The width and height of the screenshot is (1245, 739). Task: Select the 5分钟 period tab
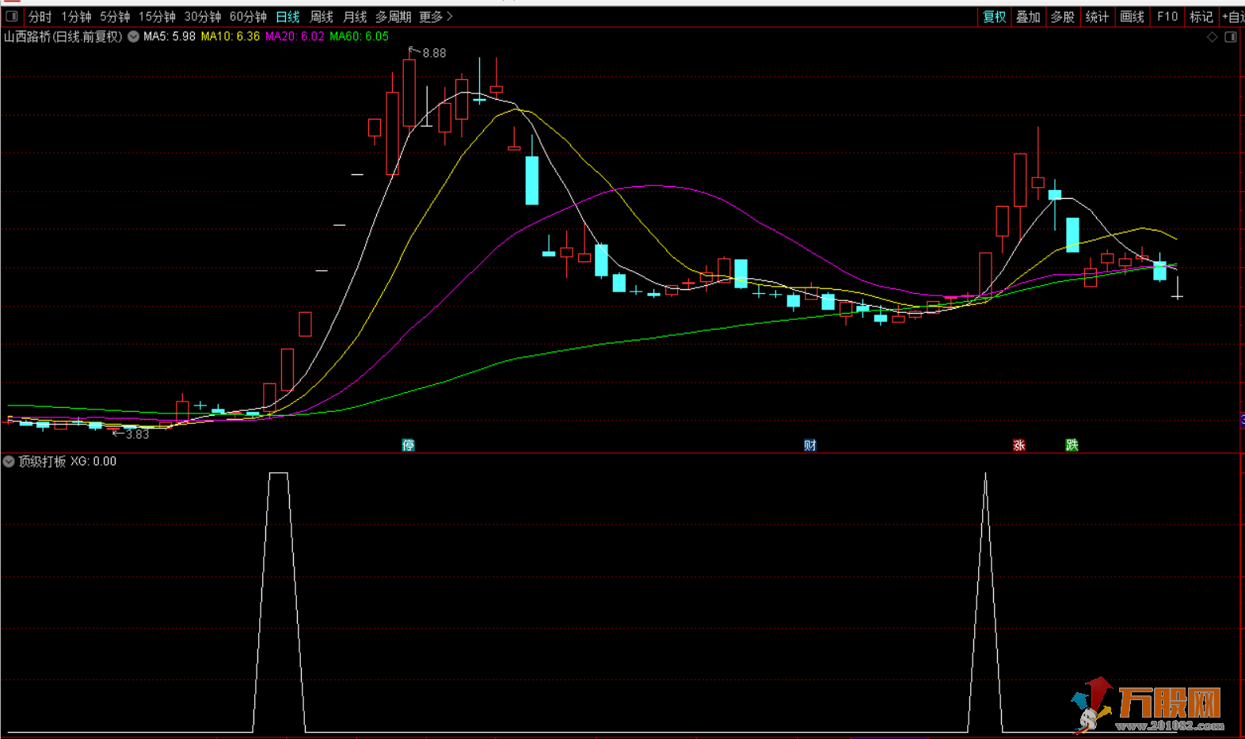pyautogui.click(x=115, y=17)
